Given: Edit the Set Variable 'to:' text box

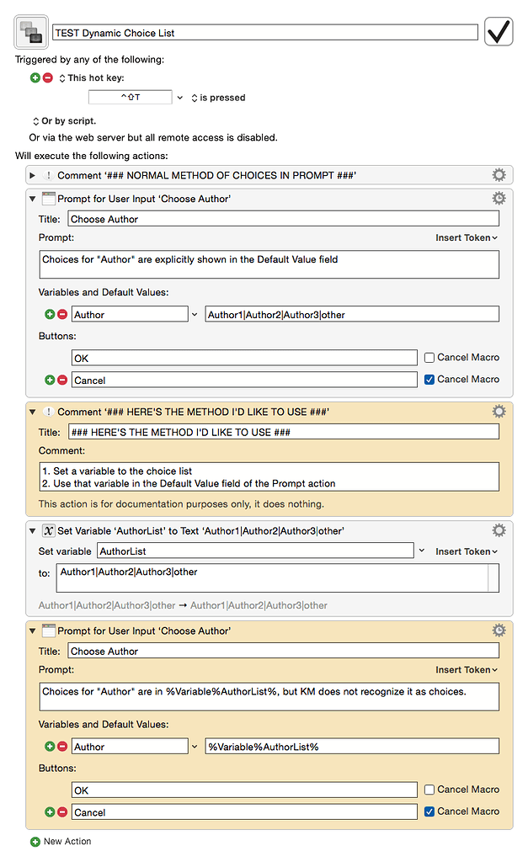Looking at the screenshot, I should (x=278, y=578).
